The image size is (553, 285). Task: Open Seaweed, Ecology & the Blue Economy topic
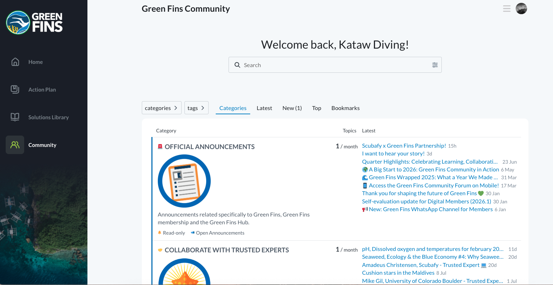pyautogui.click(x=433, y=257)
